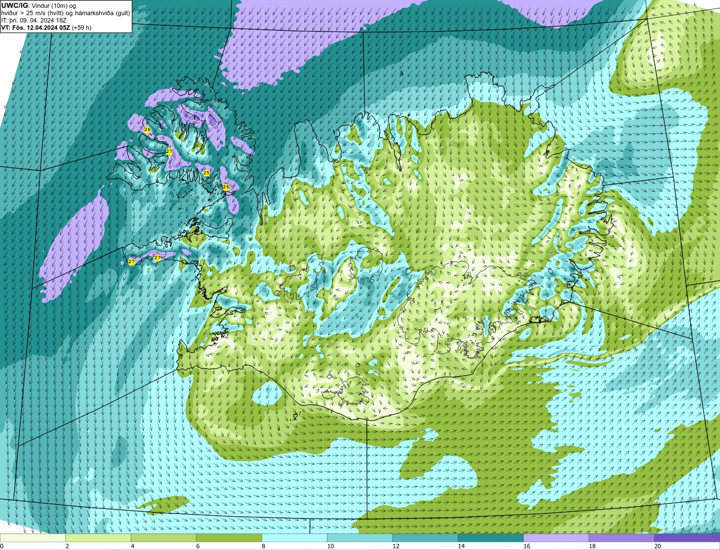Click the legend tick label 0
Image resolution: width=720 pixels, height=550 pixels.
coord(2,546)
